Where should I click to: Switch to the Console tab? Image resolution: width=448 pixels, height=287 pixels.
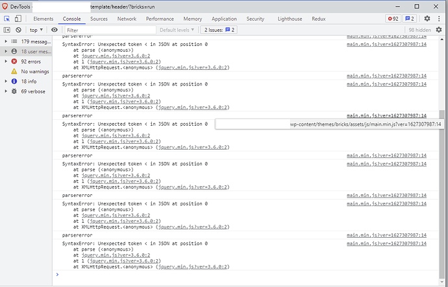tap(71, 19)
